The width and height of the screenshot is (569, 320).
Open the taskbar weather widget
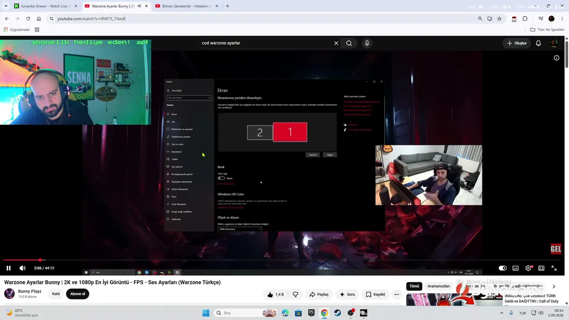coord(21,313)
